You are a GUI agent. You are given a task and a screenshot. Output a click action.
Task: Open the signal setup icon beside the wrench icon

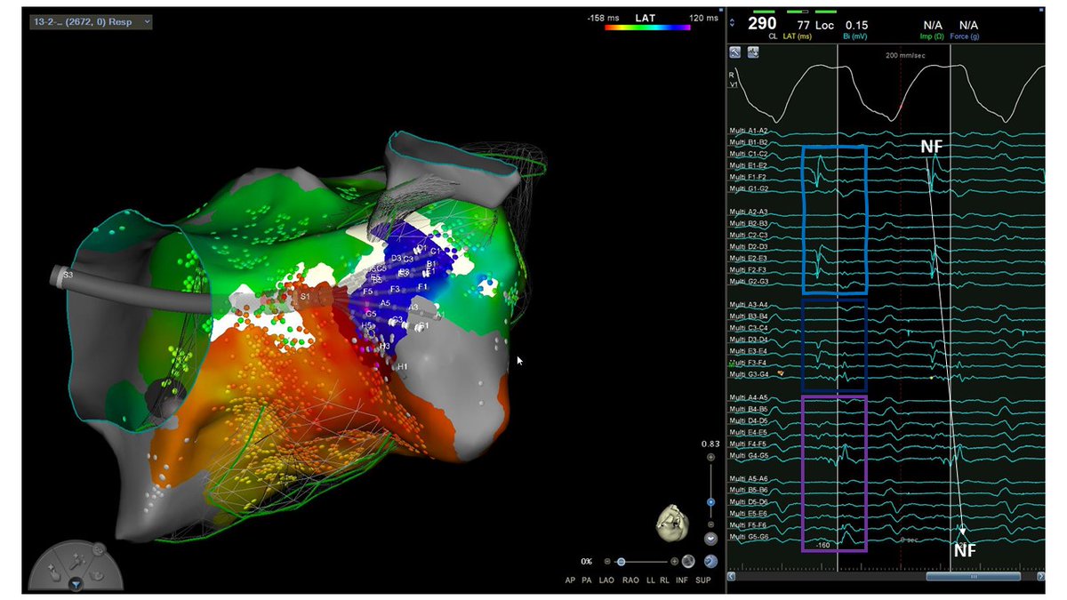click(x=754, y=53)
